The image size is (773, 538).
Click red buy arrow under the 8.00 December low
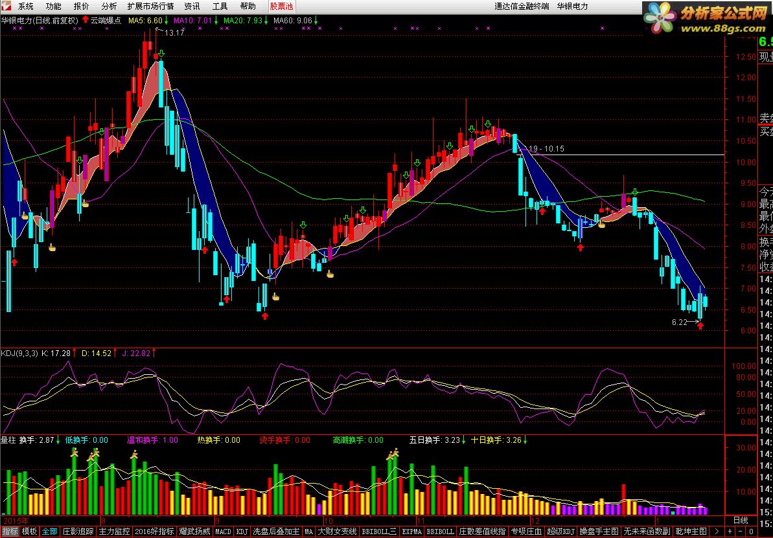coord(581,247)
